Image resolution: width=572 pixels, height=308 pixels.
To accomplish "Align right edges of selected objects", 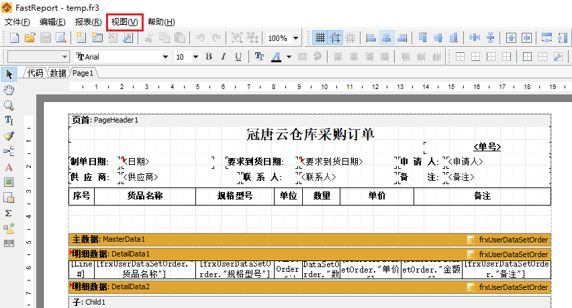I will pyautogui.click(x=401, y=37).
